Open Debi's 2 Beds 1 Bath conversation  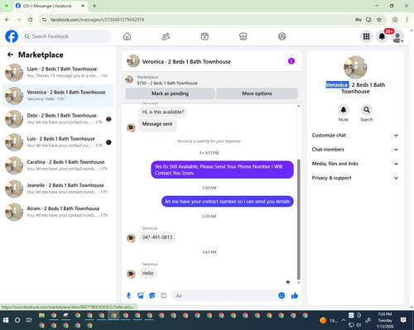tap(58, 119)
